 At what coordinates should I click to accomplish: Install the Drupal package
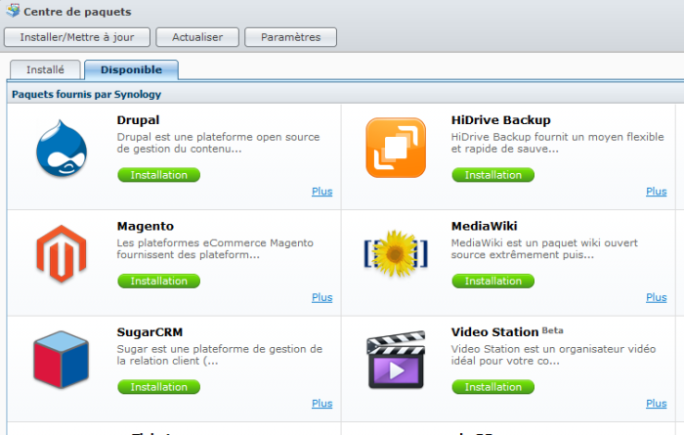pos(159,175)
